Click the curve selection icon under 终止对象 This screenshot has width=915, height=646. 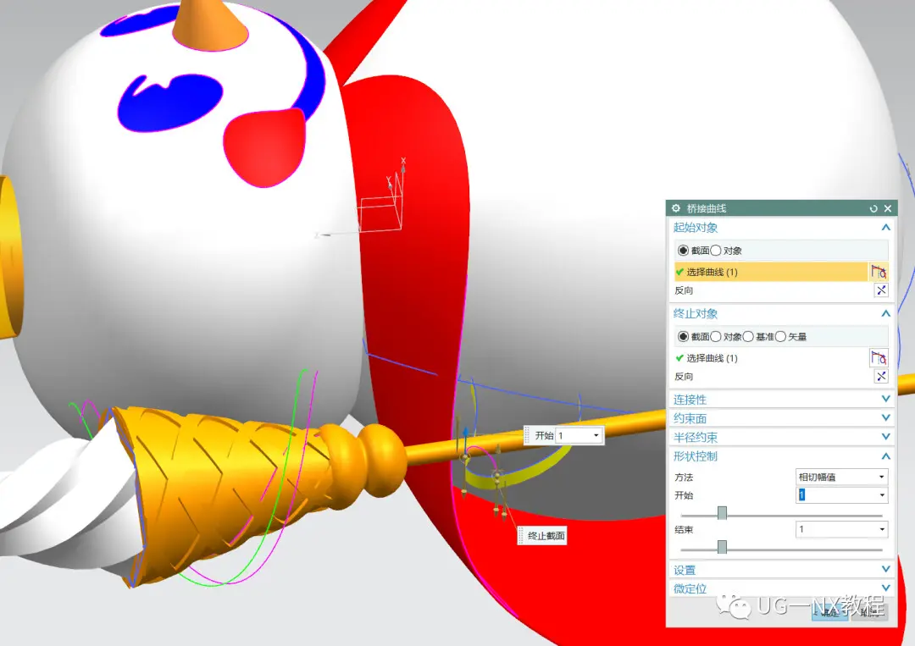click(879, 358)
